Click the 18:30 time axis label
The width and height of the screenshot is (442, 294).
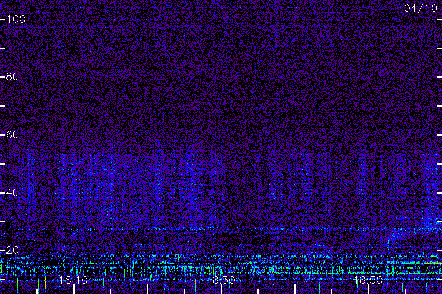point(221,280)
